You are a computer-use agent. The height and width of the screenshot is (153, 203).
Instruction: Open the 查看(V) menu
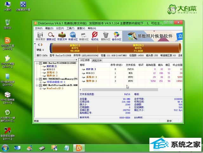coord(81,28)
